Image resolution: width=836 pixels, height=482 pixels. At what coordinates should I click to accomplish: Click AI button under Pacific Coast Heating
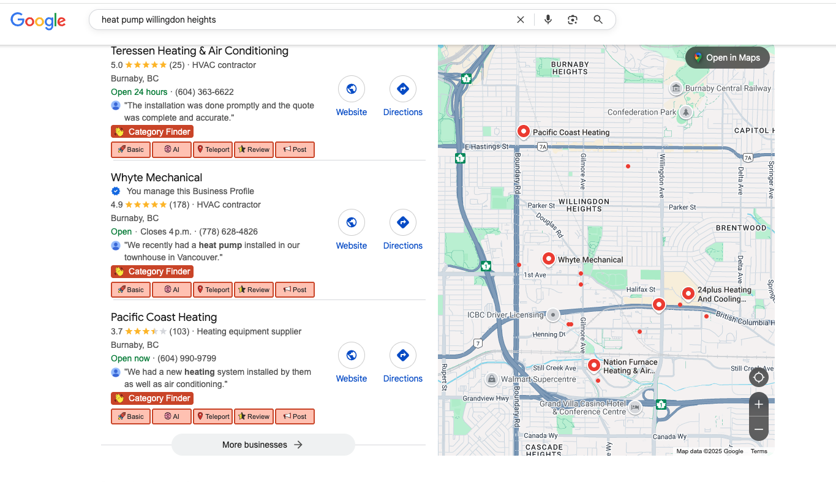(171, 416)
